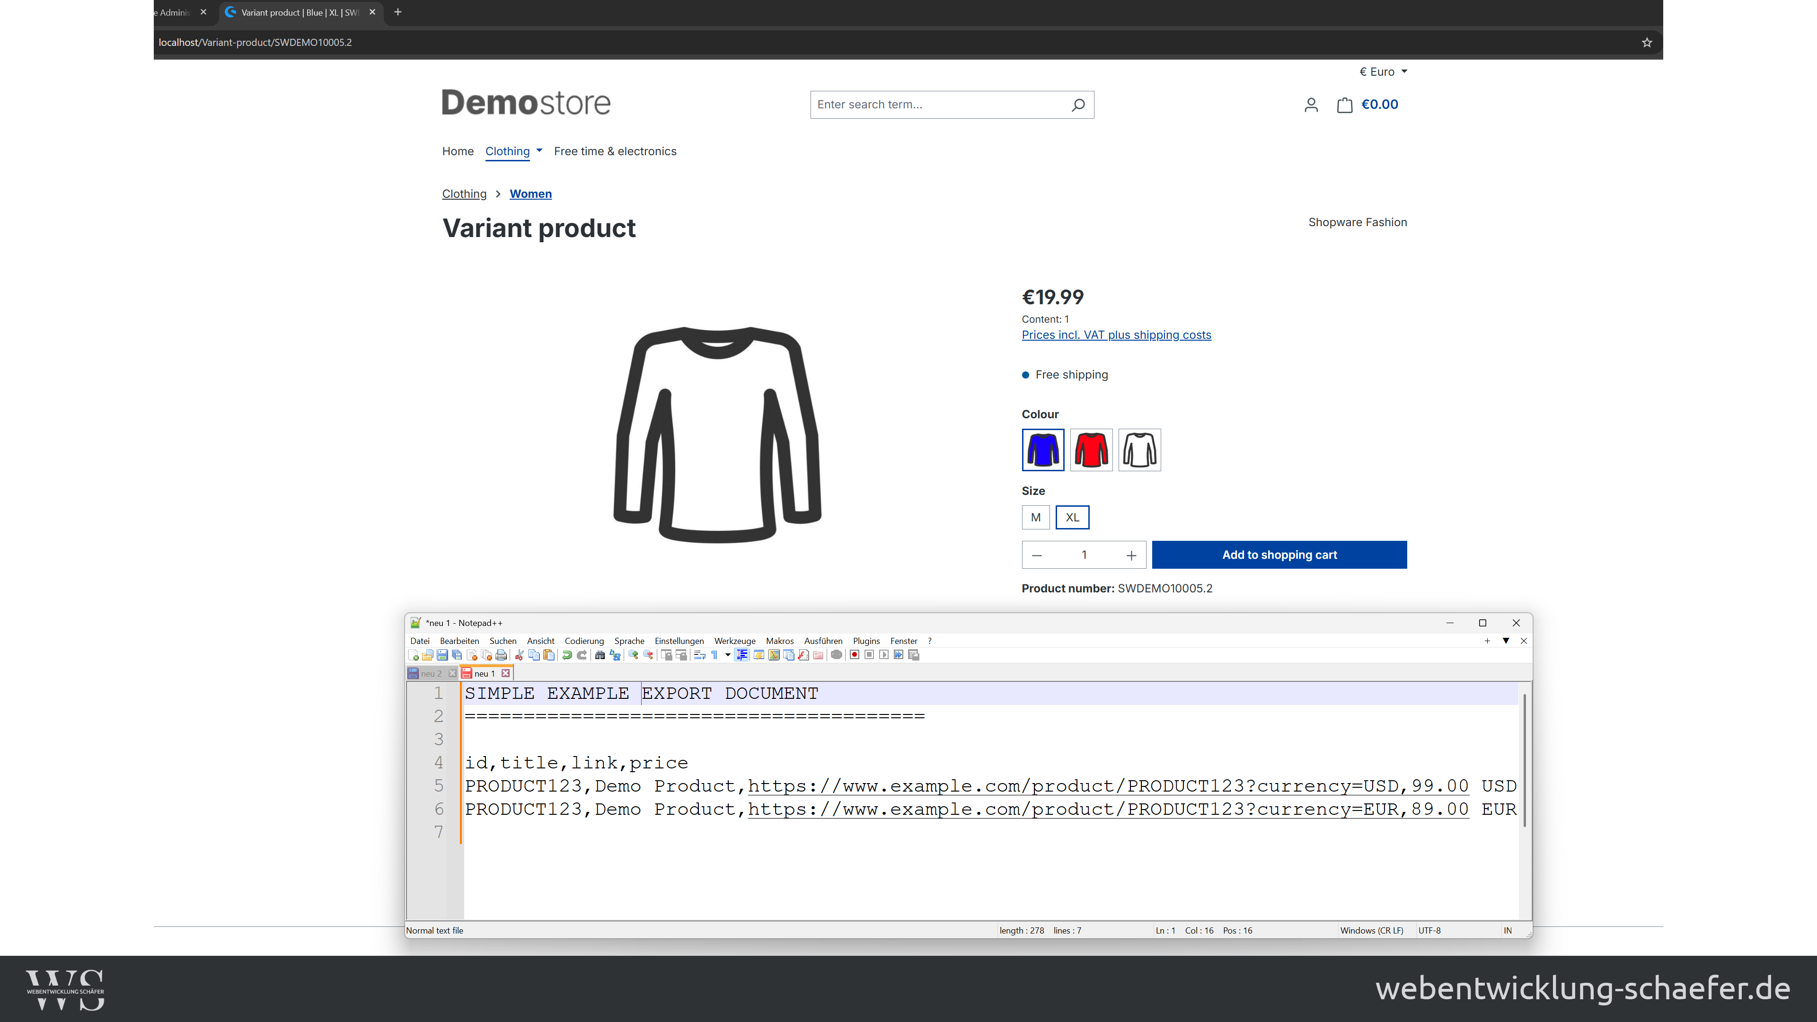
Task: Open the Codierung menu
Action: [584, 641]
